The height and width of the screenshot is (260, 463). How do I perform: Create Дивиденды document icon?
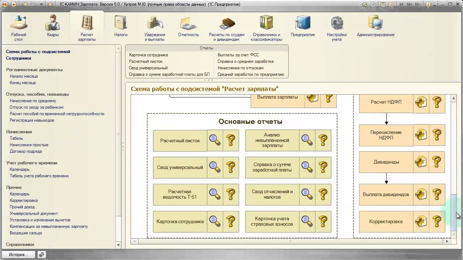tap(421, 162)
